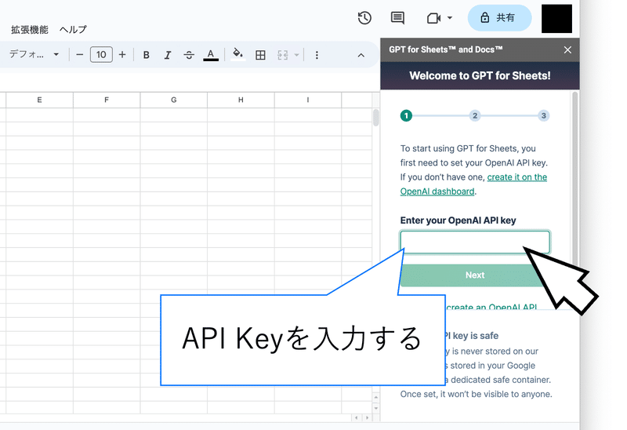Click the font size field showing 10
The image size is (627, 430).
[x=101, y=54]
